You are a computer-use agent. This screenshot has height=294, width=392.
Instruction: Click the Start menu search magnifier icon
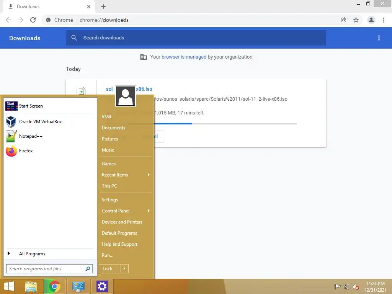(88, 269)
